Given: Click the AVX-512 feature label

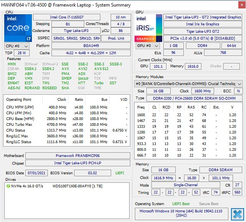Looking at the screenshot, I should coord(101,69).
